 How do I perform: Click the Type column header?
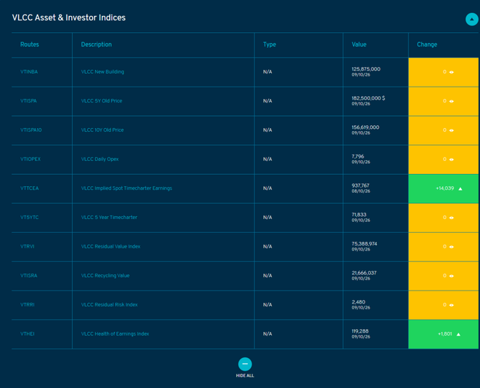270,44
